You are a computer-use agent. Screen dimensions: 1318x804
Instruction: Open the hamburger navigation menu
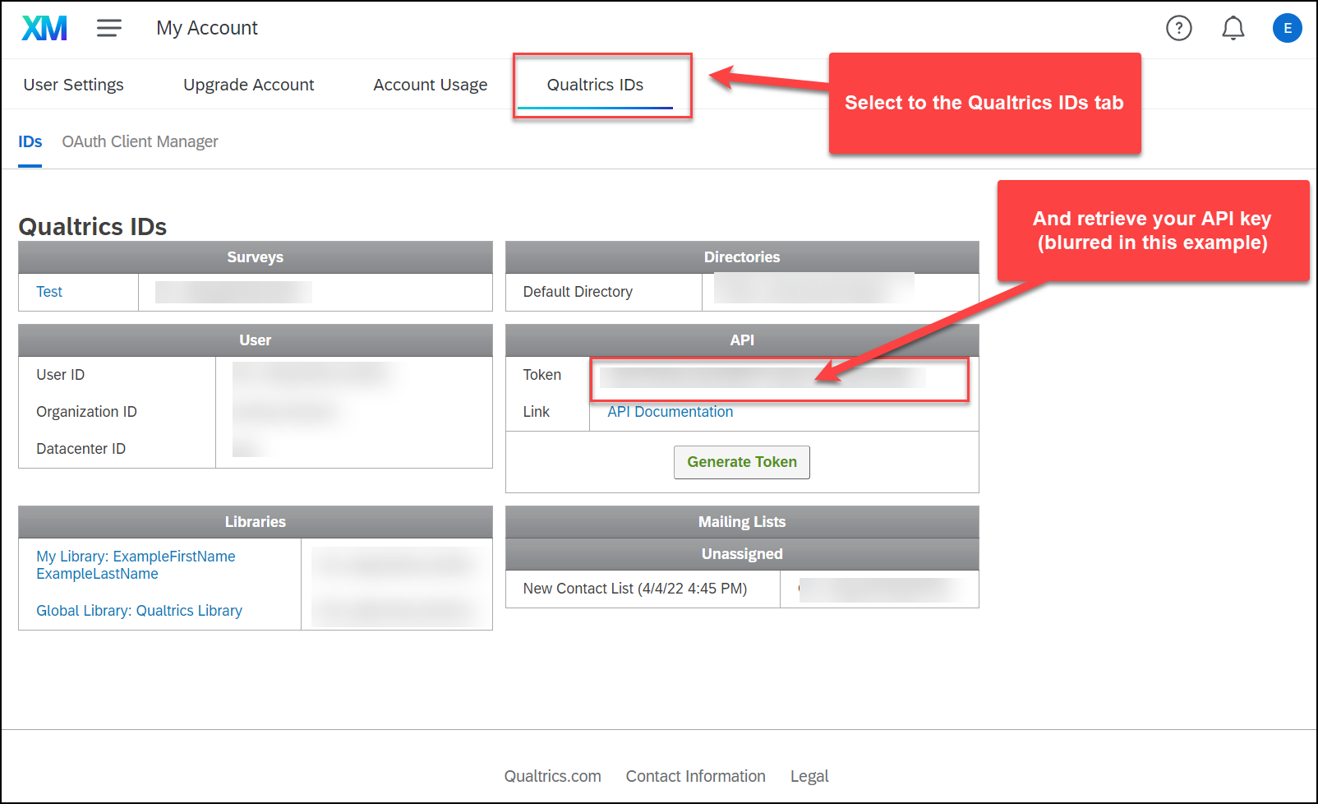109,29
